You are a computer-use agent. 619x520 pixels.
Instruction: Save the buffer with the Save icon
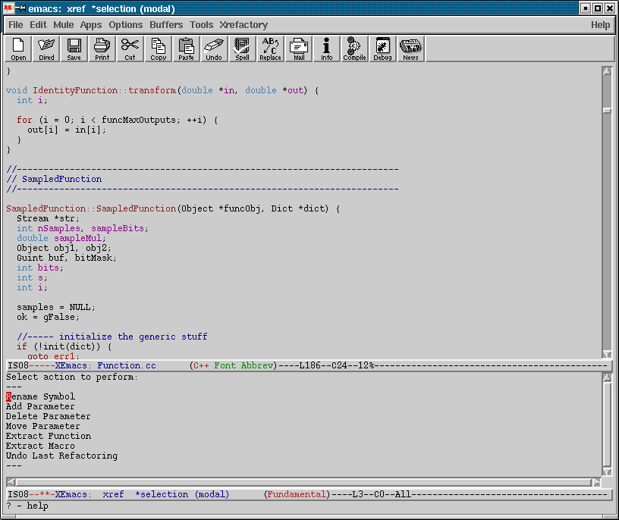(74, 49)
